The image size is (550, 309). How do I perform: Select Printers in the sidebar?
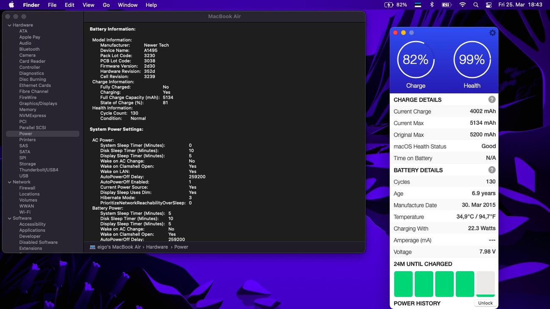(x=27, y=139)
